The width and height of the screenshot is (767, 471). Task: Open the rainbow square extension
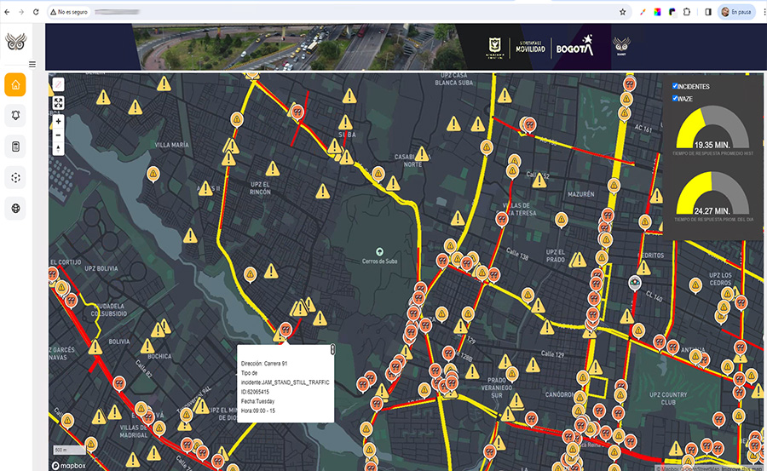click(657, 12)
